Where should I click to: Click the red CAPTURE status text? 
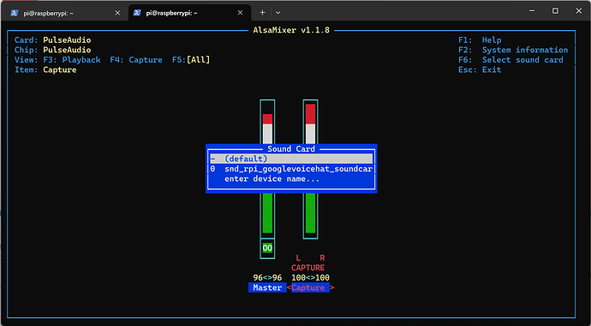(308, 268)
